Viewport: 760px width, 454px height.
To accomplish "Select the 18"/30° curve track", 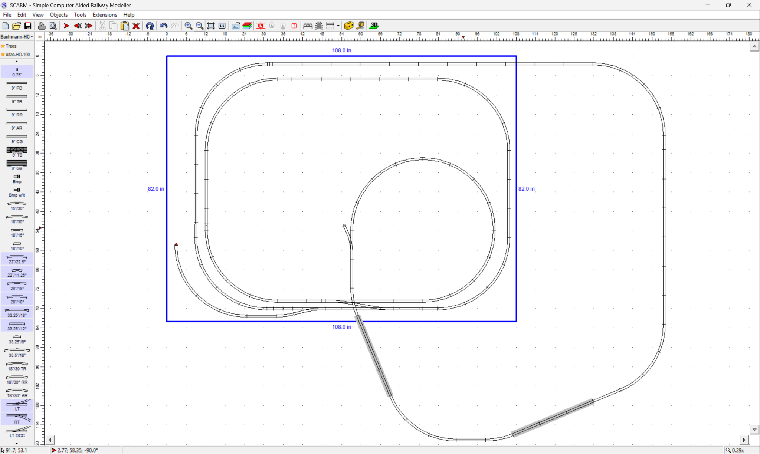I will [17, 219].
